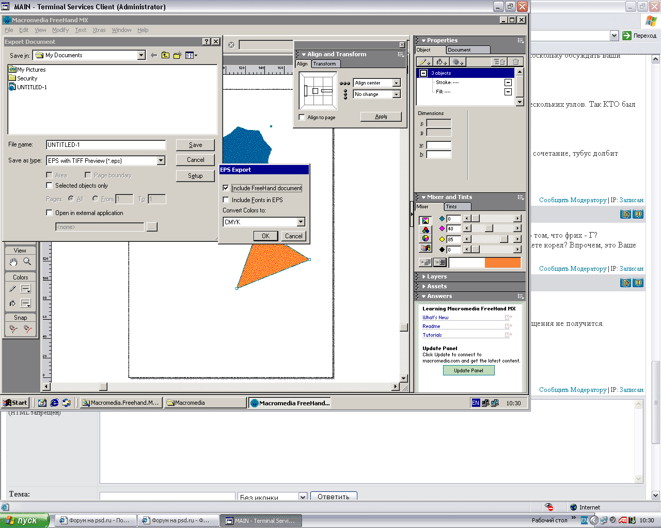Go up one folder level

pos(165,55)
